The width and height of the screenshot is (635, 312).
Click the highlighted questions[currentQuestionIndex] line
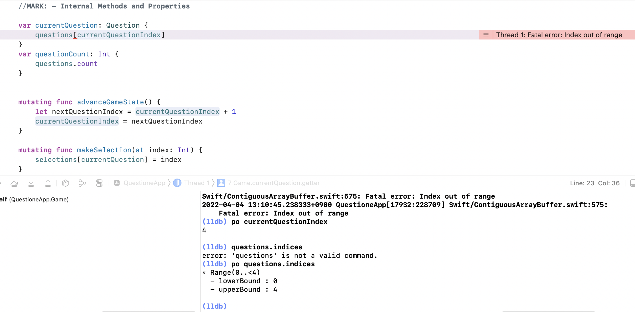point(100,35)
